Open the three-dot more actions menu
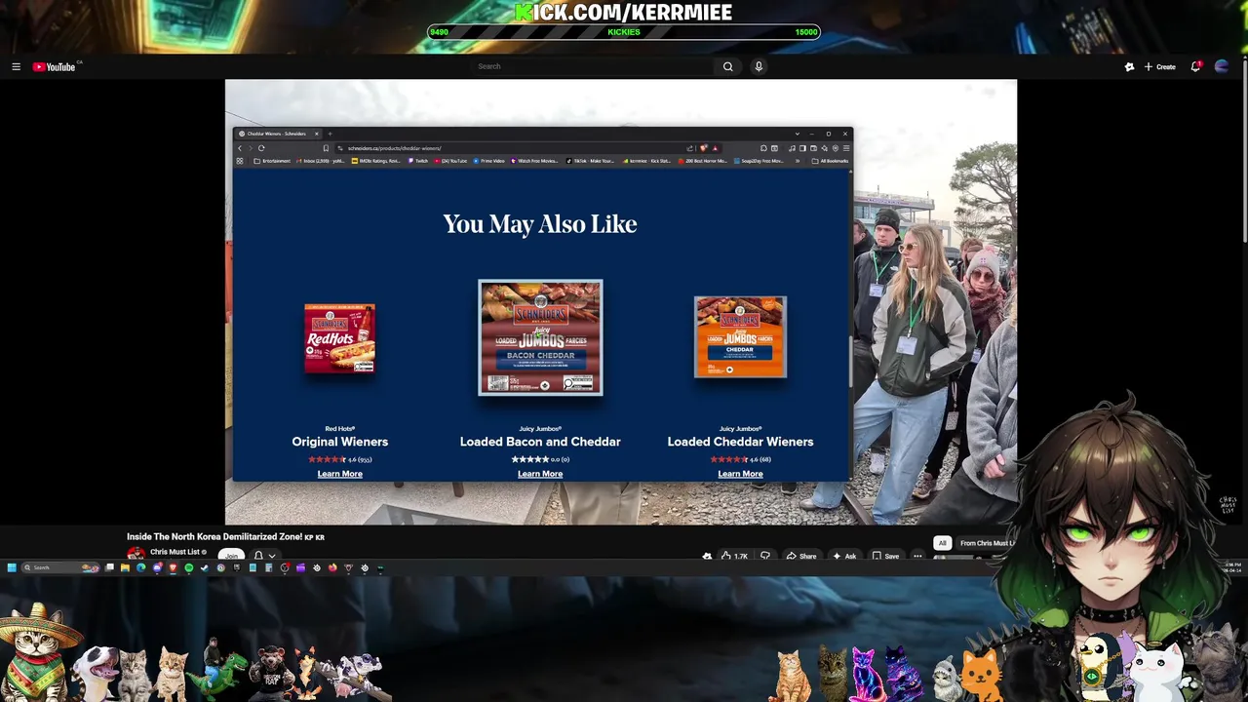 click(x=917, y=556)
